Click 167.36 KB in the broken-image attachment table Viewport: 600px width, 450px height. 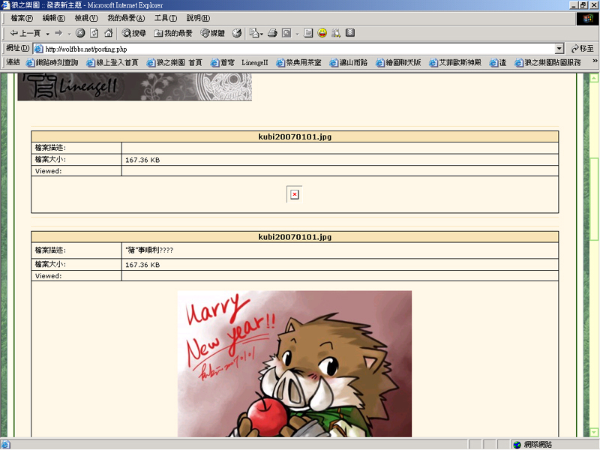142,160
